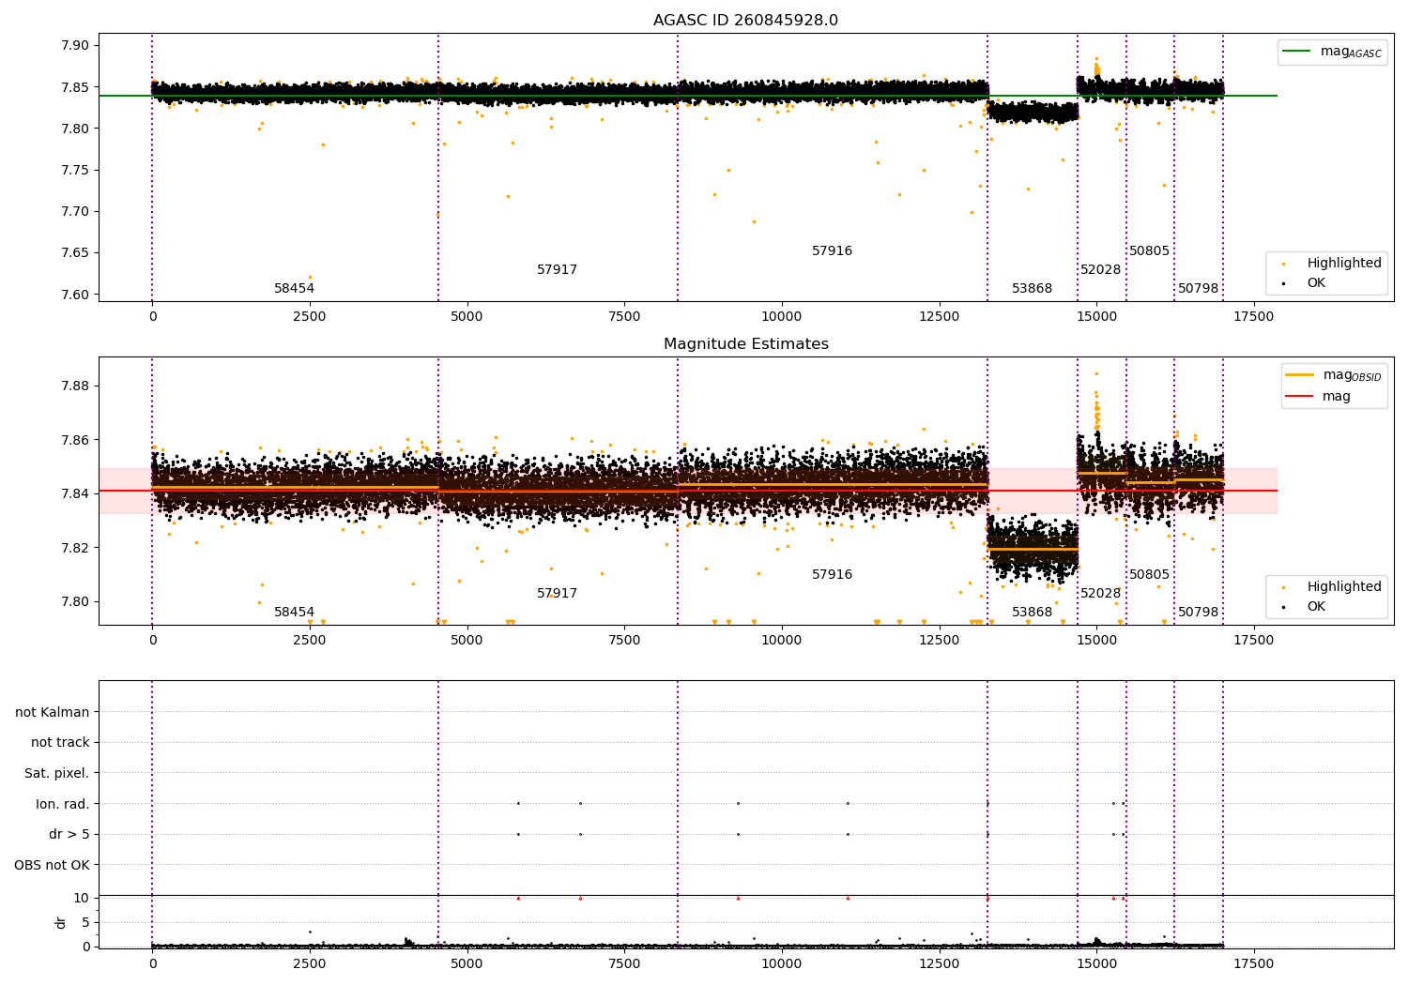This screenshot has height=985, width=1408.
Task: Click the 10 tick label on the dr axis
Action: [x=82, y=898]
